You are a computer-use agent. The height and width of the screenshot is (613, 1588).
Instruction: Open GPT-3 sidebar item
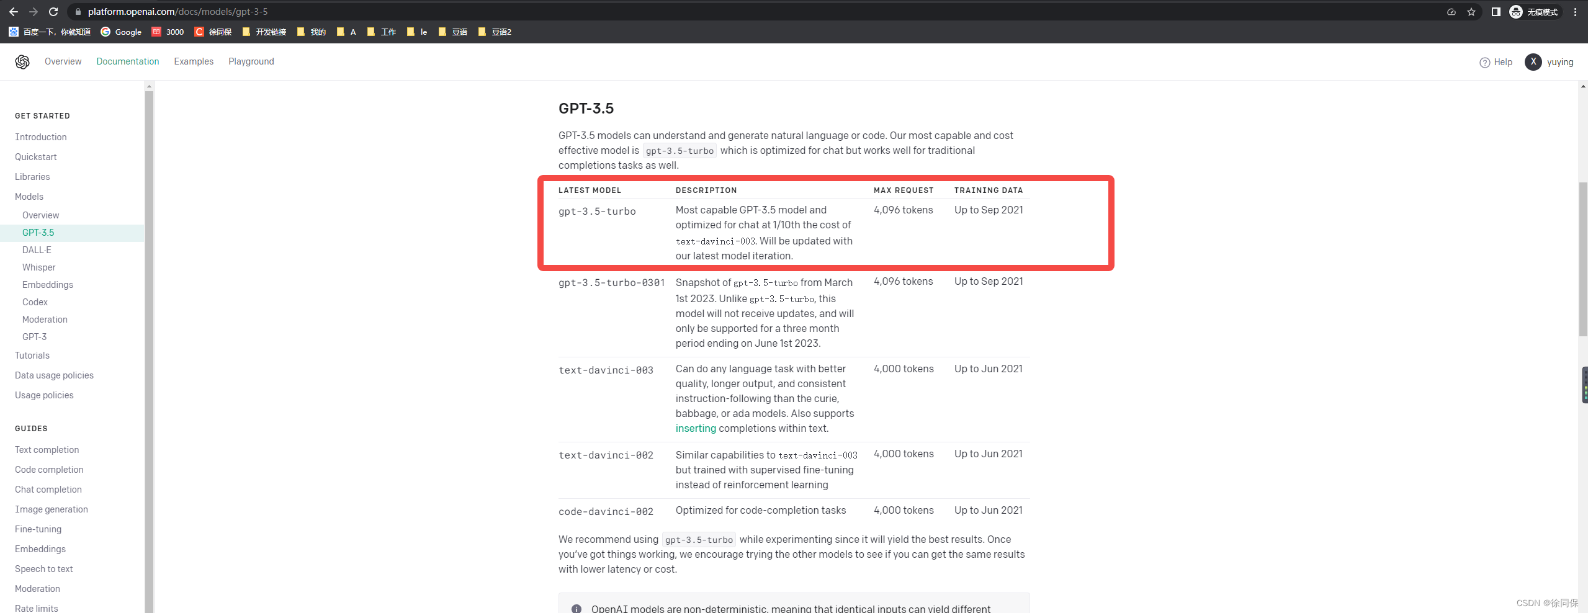[x=35, y=337]
